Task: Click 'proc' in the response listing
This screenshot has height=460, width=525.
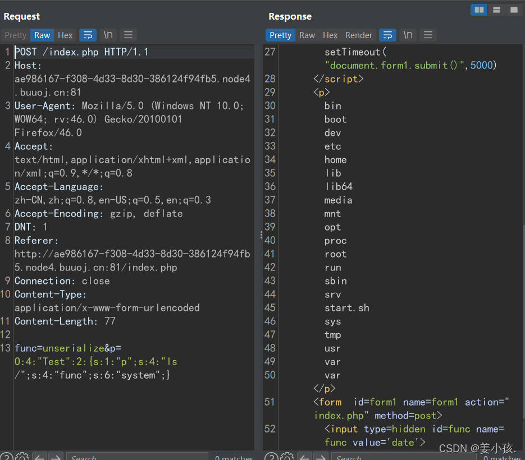Action: (x=335, y=241)
